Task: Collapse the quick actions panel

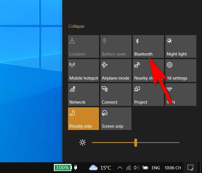Action: [x=76, y=26]
